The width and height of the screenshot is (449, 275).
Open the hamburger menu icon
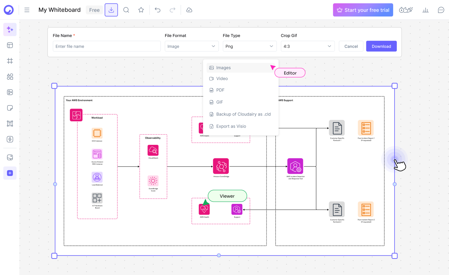[x=27, y=10]
